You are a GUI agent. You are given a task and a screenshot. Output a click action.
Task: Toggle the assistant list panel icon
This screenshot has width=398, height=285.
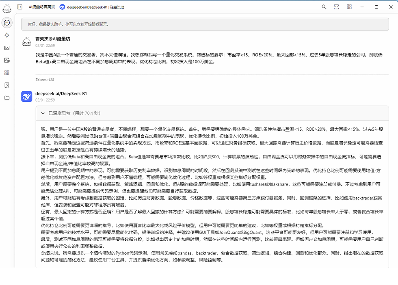20,7
